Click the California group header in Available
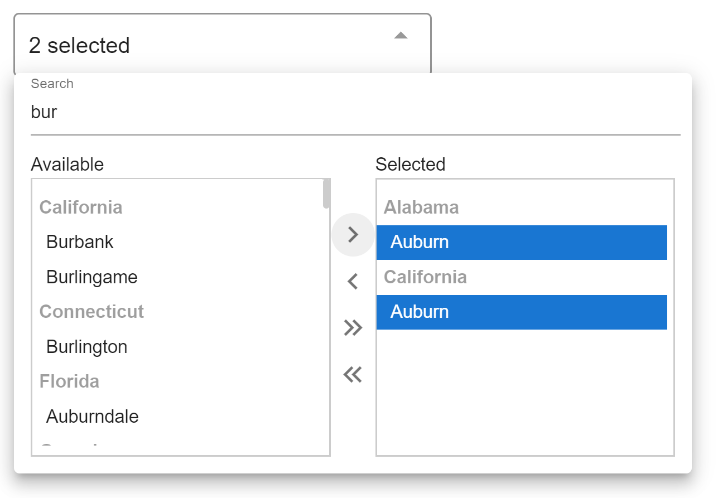 [81, 207]
